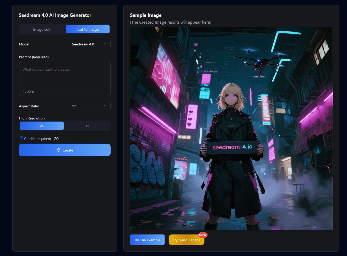Select 2K resolution option
Screen dimensions: 347x256
tap(42, 126)
